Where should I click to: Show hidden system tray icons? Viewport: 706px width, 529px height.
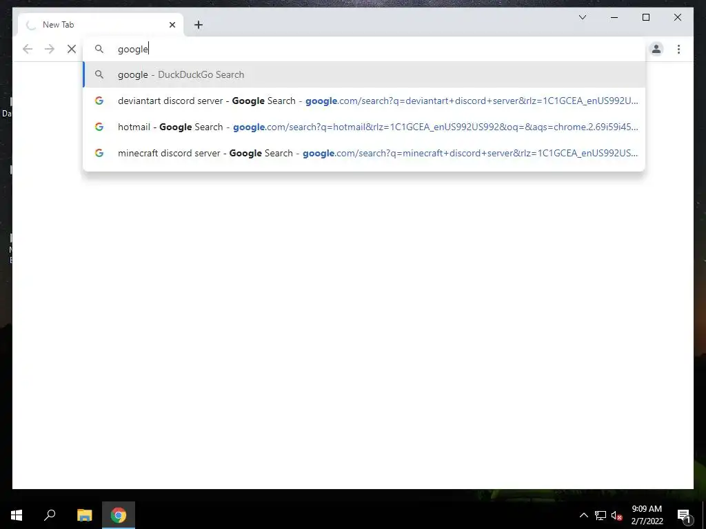[583, 515]
